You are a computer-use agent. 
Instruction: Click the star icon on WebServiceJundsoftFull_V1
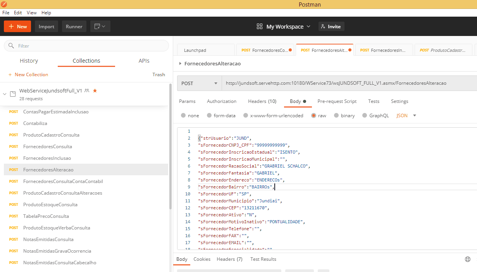click(x=95, y=91)
